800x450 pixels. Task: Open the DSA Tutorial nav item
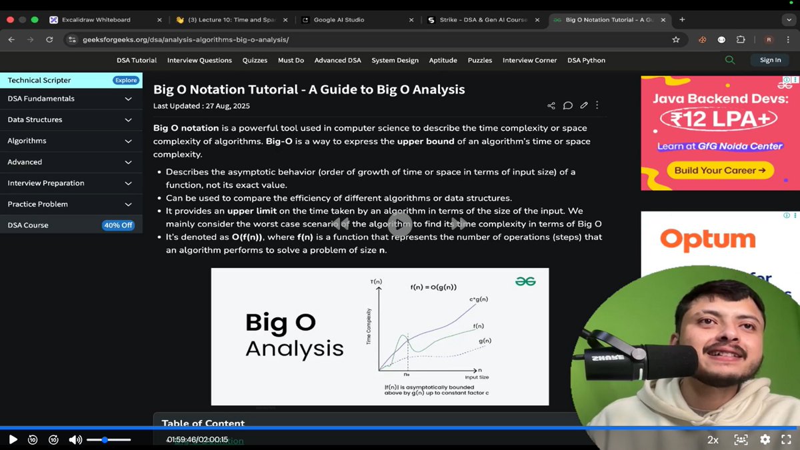coord(137,60)
